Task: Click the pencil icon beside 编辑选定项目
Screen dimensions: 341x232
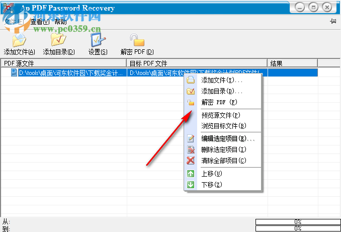Action: (191, 138)
